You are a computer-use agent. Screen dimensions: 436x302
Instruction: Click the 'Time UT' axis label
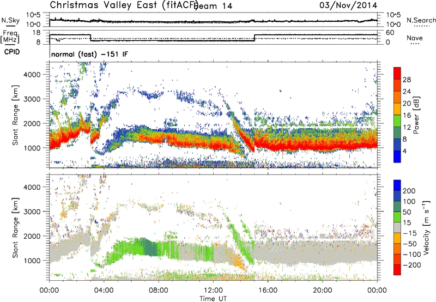[213, 298]
